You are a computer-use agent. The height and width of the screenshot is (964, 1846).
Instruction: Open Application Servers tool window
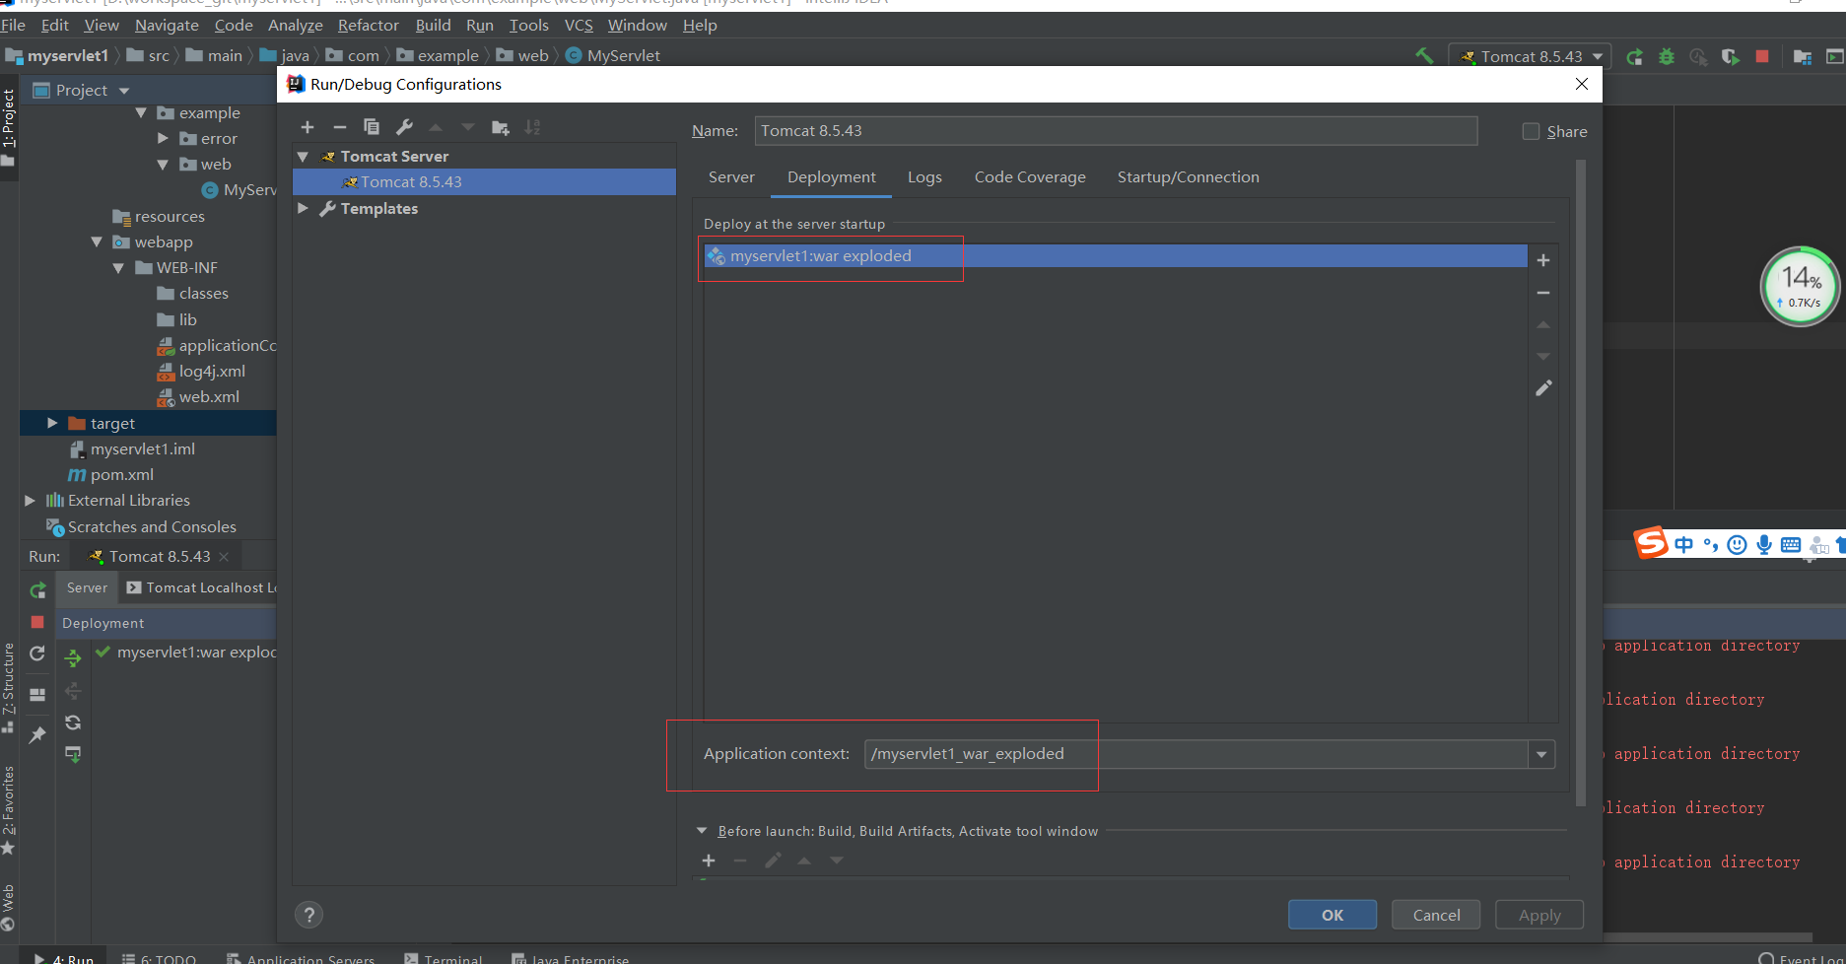click(x=301, y=958)
